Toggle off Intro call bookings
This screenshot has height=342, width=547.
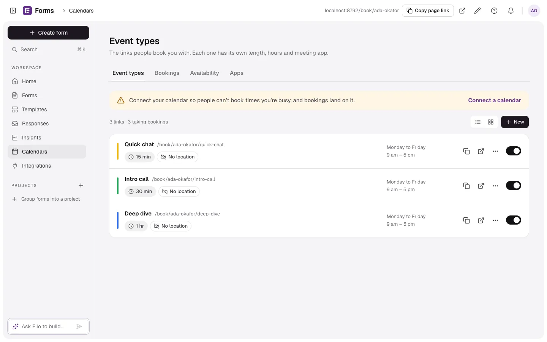coord(514,185)
